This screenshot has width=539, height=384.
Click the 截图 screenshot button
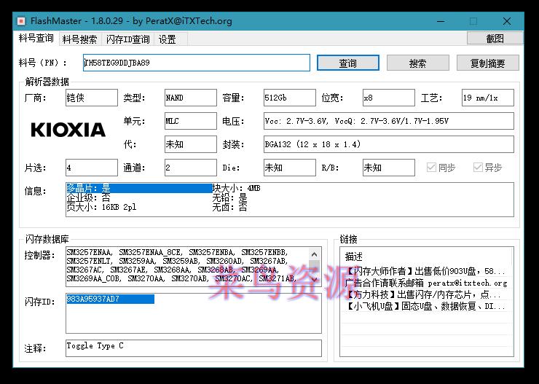tap(495, 38)
